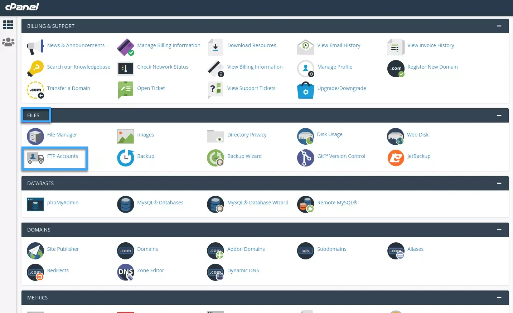Collapse the Files section

pyautogui.click(x=499, y=115)
